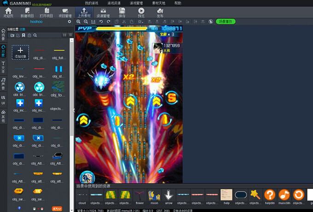Click the copy icon in editor toolbar
The image size is (313, 212).
[117, 22]
